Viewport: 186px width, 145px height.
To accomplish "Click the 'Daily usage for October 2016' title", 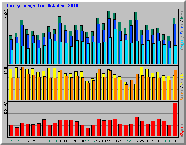I will [43, 5].
